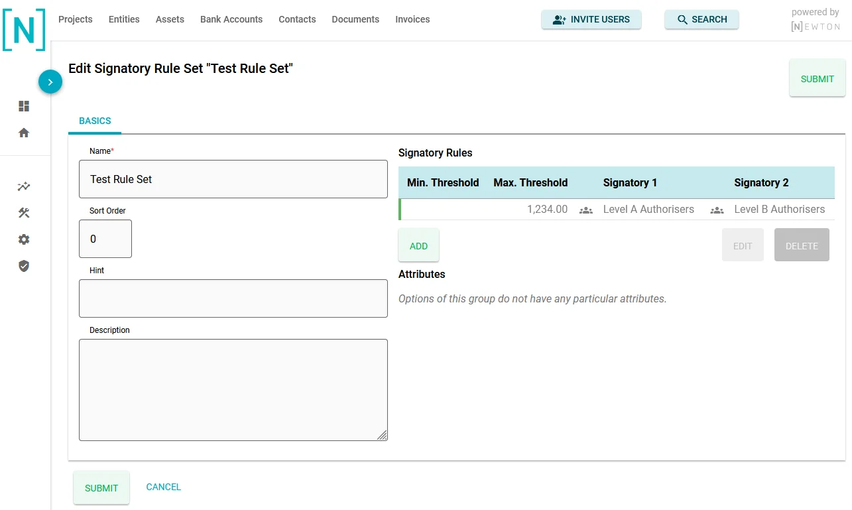Open the Projects menu

pyautogui.click(x=76, y=19)
